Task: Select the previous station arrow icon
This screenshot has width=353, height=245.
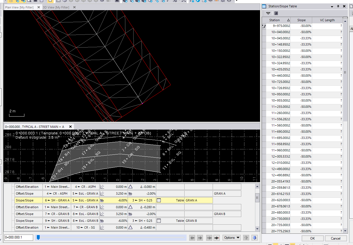Action: point(193,237)
